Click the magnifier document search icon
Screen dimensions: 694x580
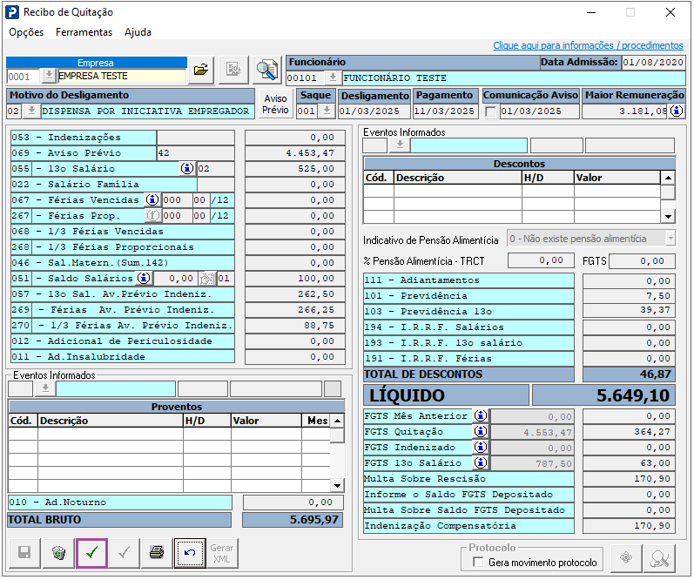pos(266,70)
